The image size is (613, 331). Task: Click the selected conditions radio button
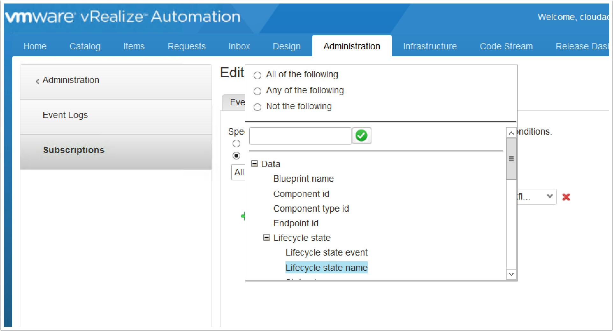236,156
